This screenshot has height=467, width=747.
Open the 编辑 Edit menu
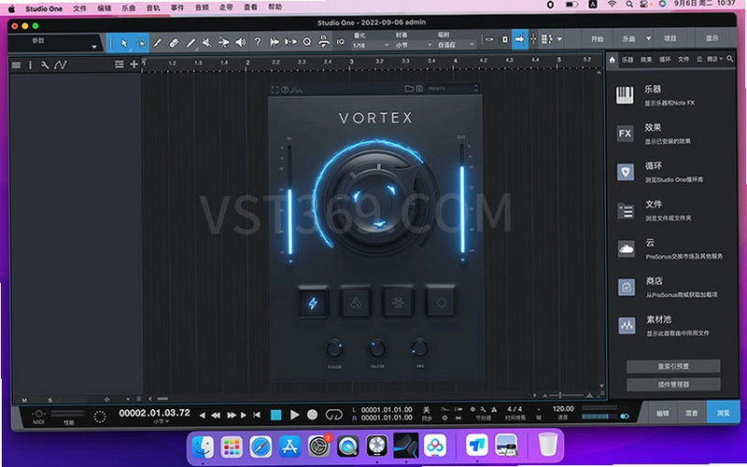click(x=104, y=8)
